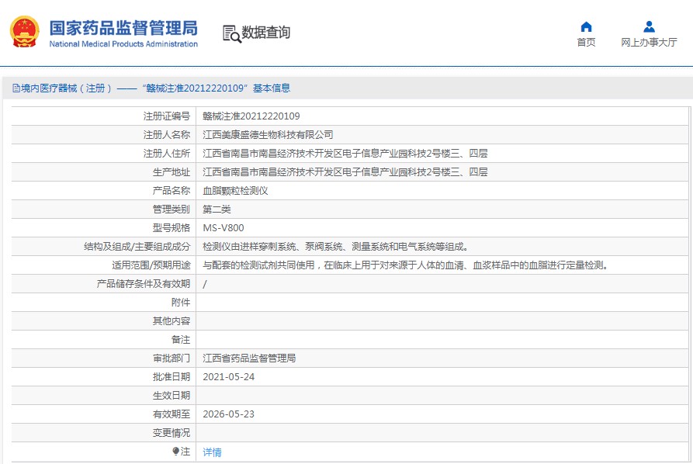
Task: Click the 备注 row label
Action: click(181, 339)
